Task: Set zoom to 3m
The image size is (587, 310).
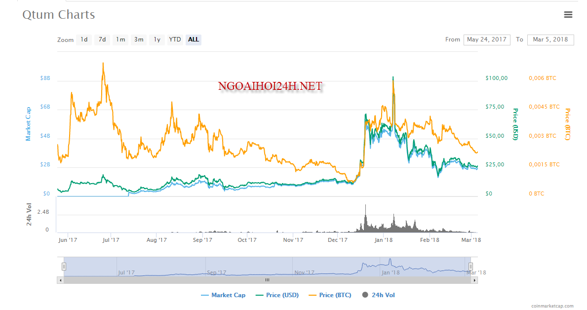Action: [x=139, y=39]
